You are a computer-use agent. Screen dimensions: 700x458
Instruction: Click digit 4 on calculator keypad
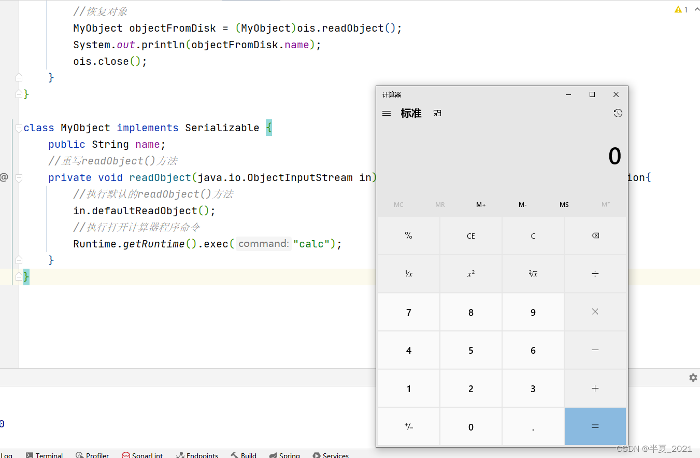(409, 350)
